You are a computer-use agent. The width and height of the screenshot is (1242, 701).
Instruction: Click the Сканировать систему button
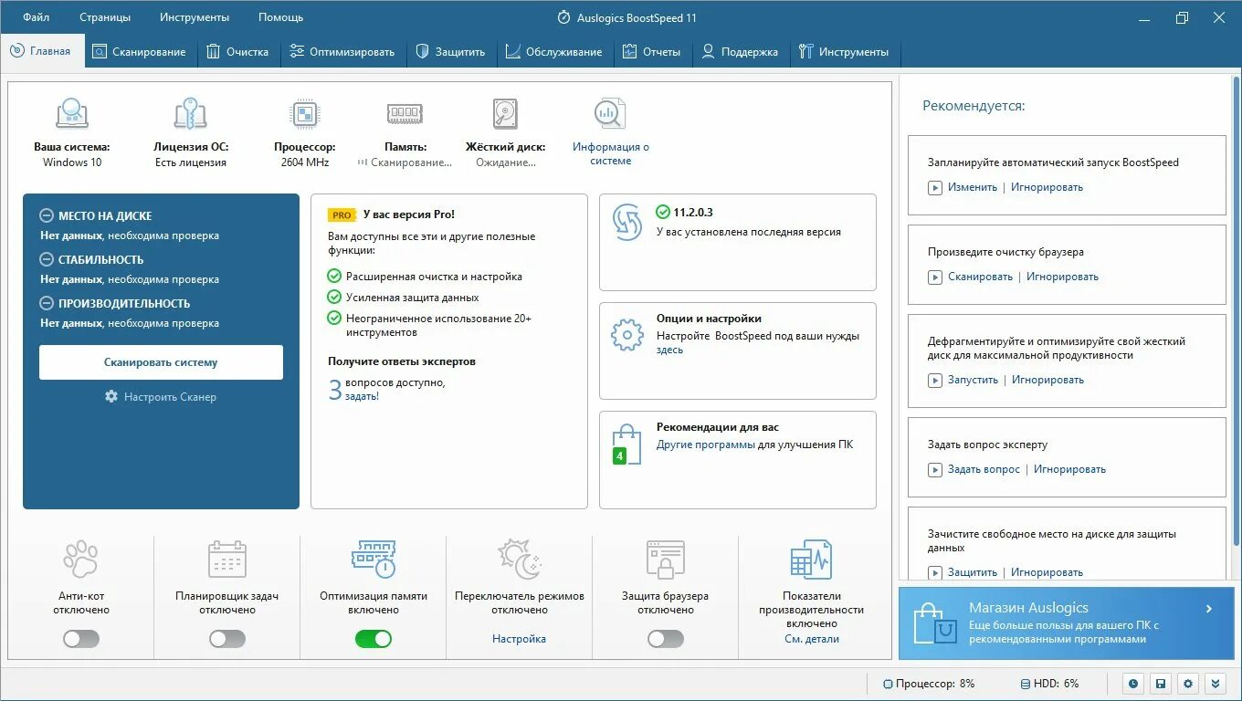tap(161, 362)
